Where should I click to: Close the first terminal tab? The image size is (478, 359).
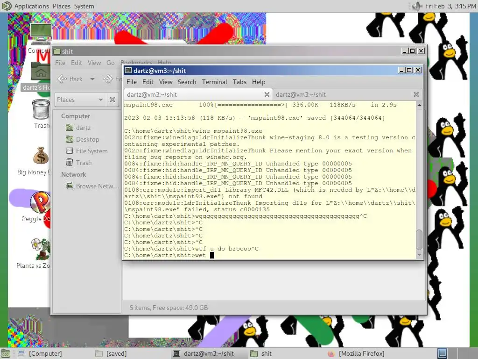coord(267,94)
